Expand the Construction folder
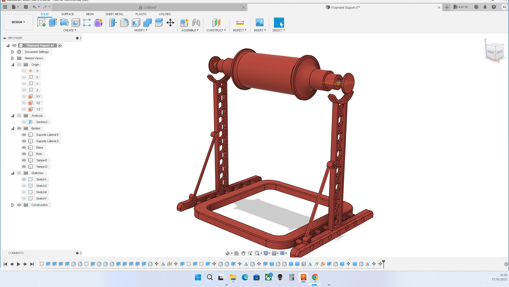509x287 pixels. pos(13,205)
